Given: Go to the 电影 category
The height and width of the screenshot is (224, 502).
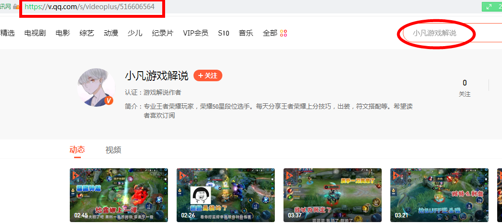Looking at the screenshot, I should pyautogui.click(x=63, y=33).
